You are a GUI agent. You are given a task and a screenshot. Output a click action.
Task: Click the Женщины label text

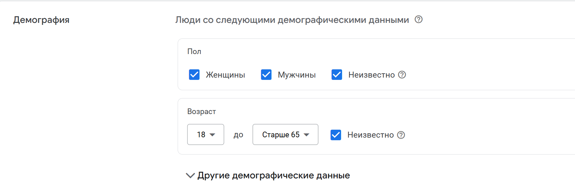[x=225, y=75]
